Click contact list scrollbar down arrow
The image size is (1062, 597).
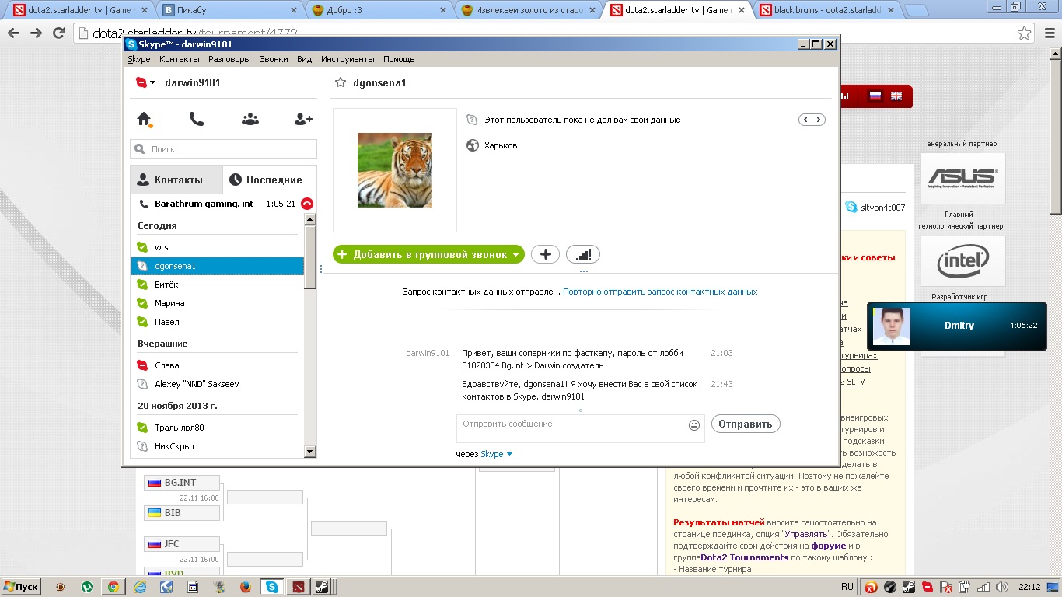(x=310, y=451)
